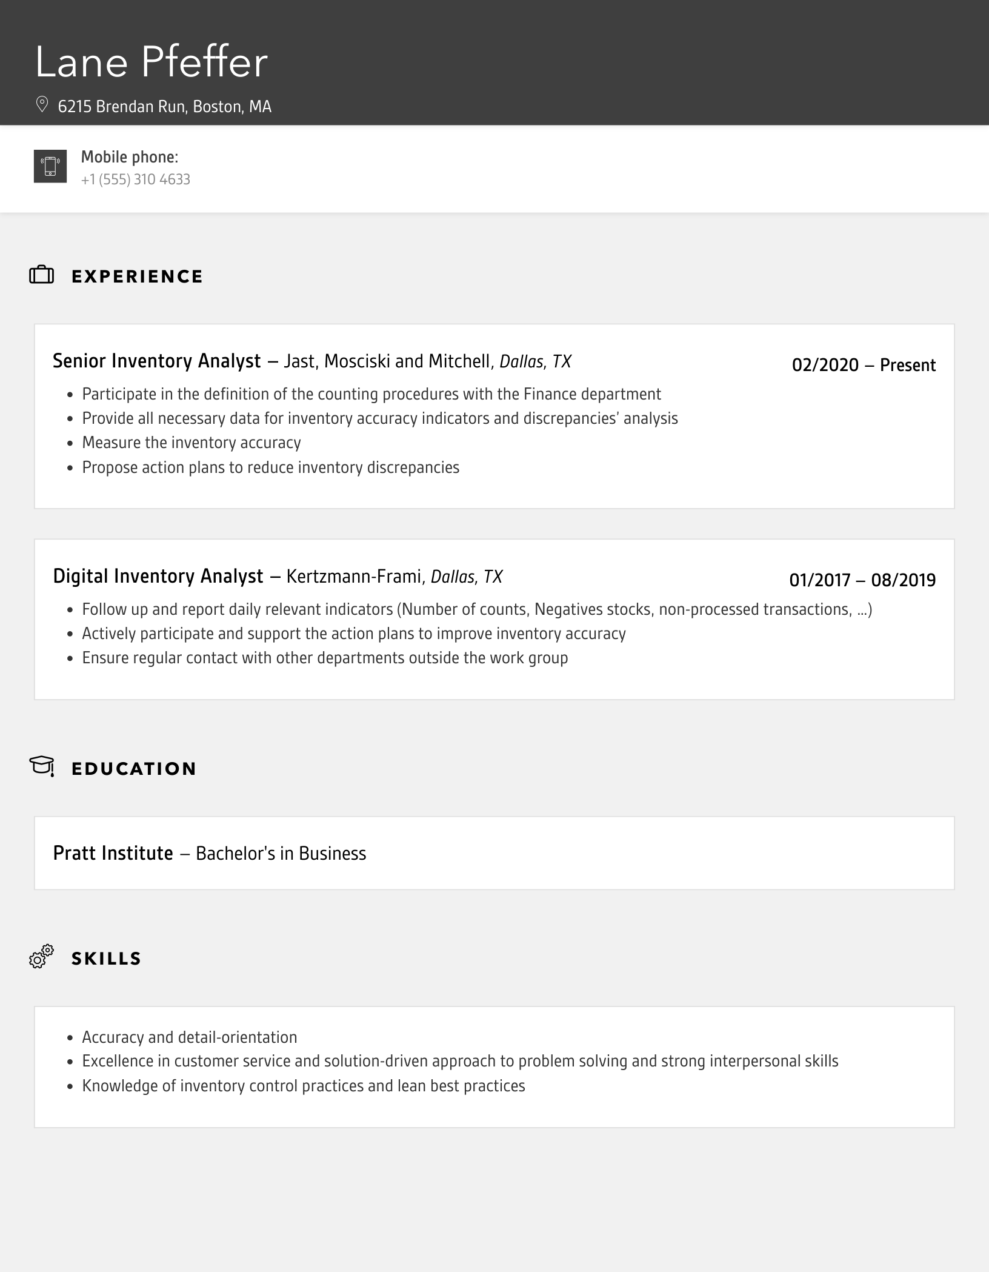Screen dimensions: 989x1272
Task: Click the Digital Inventory Analyst job title
Action: [x=158, y=576]
